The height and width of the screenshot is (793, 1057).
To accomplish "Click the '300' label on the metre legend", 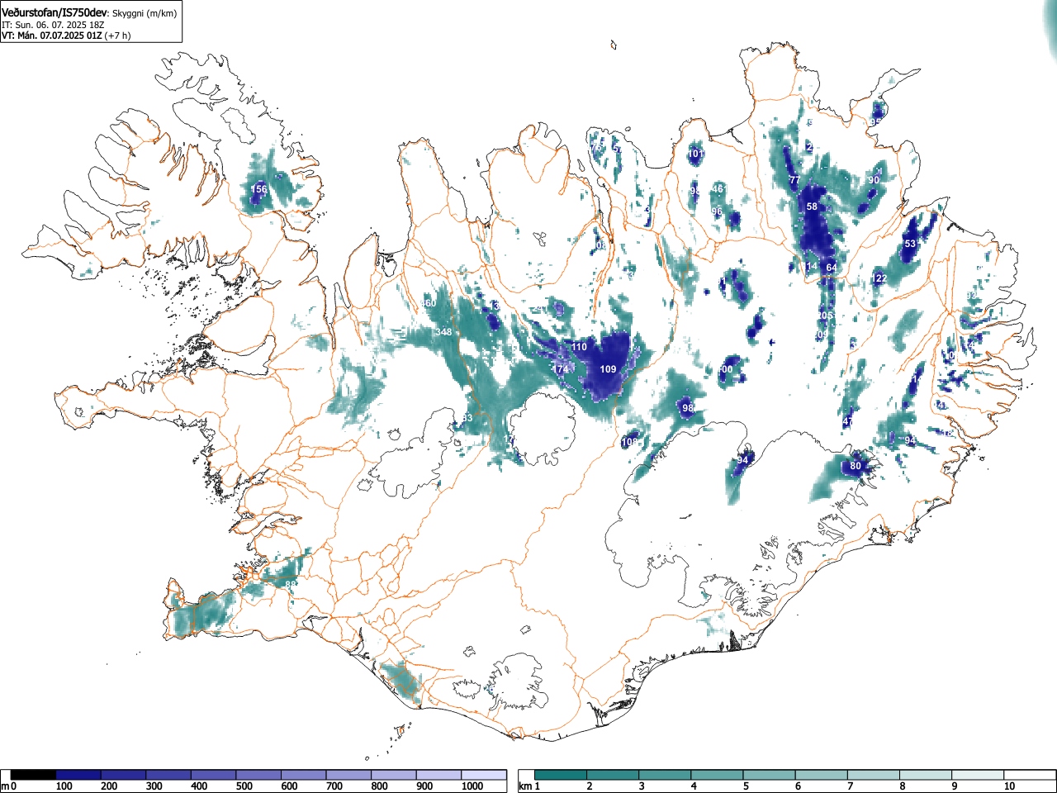I will click(154, 786).
